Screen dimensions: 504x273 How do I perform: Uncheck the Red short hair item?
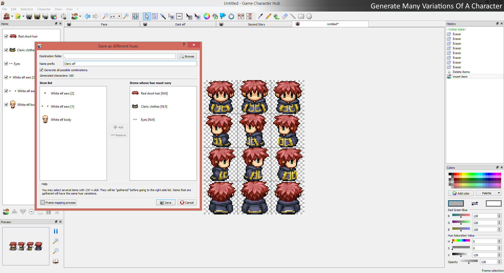click(6, 36)
